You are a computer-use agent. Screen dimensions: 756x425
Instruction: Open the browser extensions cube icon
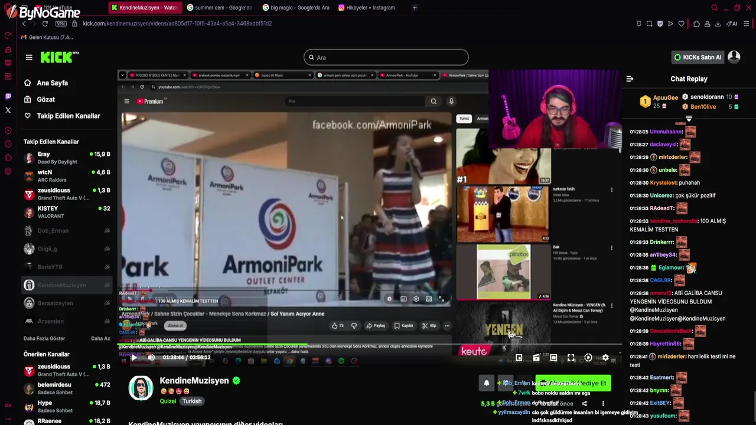[696, 24]
